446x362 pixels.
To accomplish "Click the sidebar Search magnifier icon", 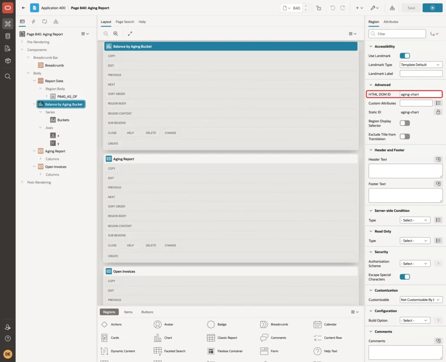I will (8, 77).
